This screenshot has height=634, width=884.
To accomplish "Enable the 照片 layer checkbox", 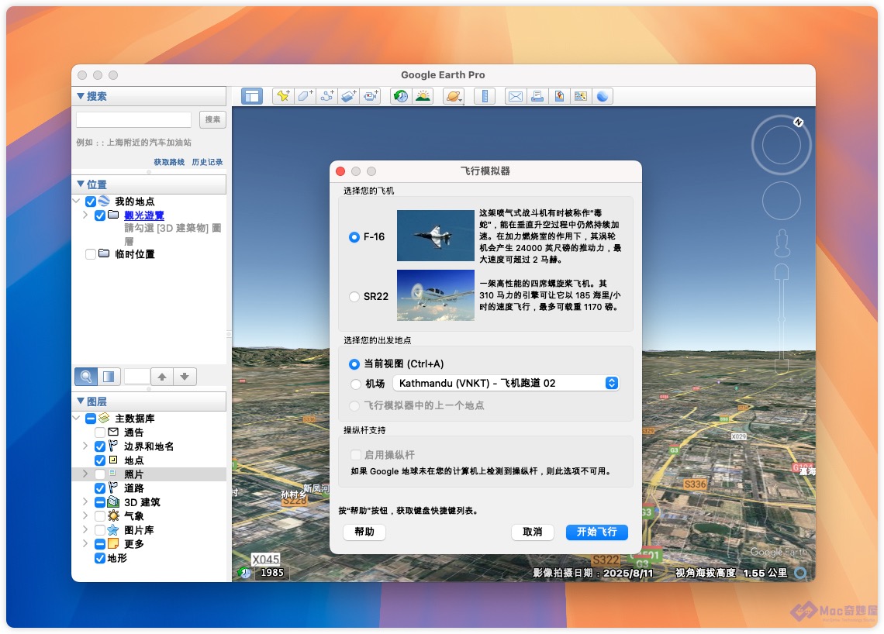I will pos(100,474).
